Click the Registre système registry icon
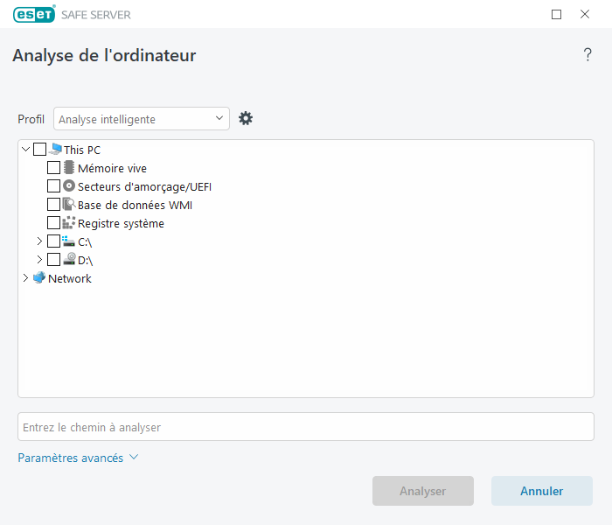This screenshot has width=612, height=525. point(70,223)
